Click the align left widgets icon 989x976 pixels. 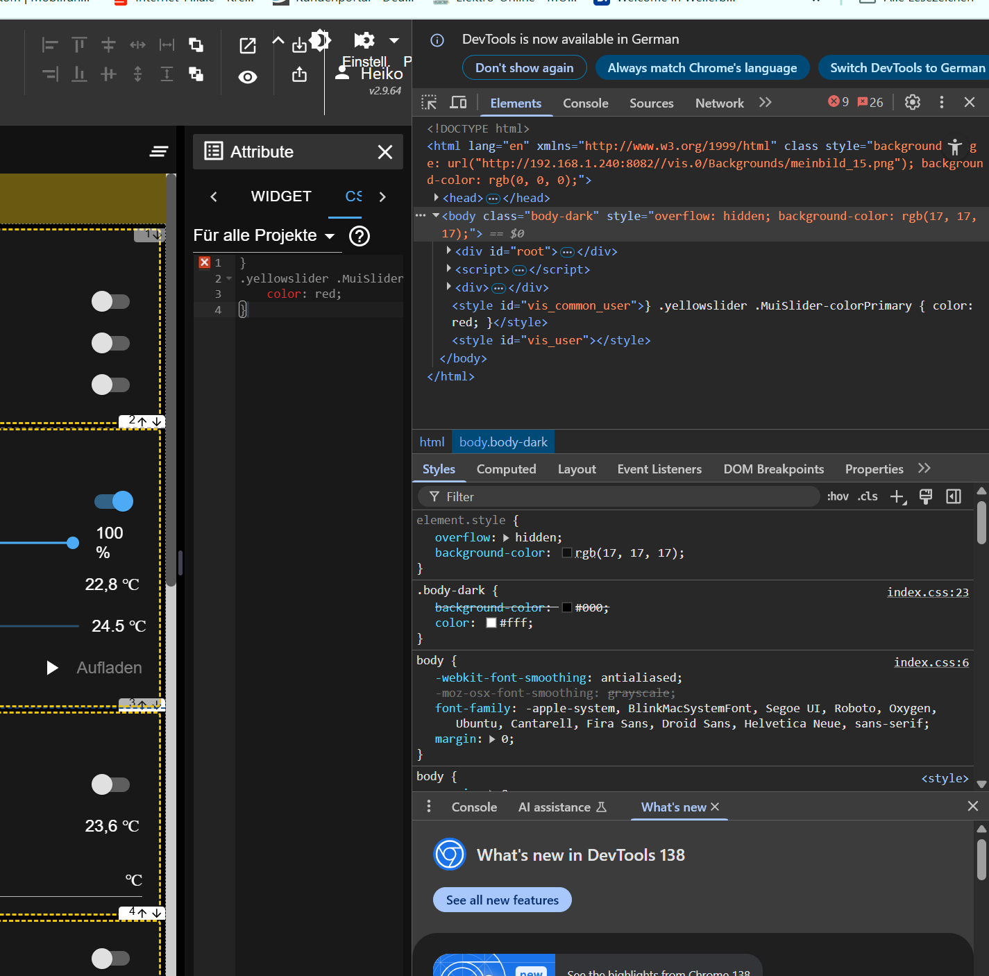[x=50, y=45]
